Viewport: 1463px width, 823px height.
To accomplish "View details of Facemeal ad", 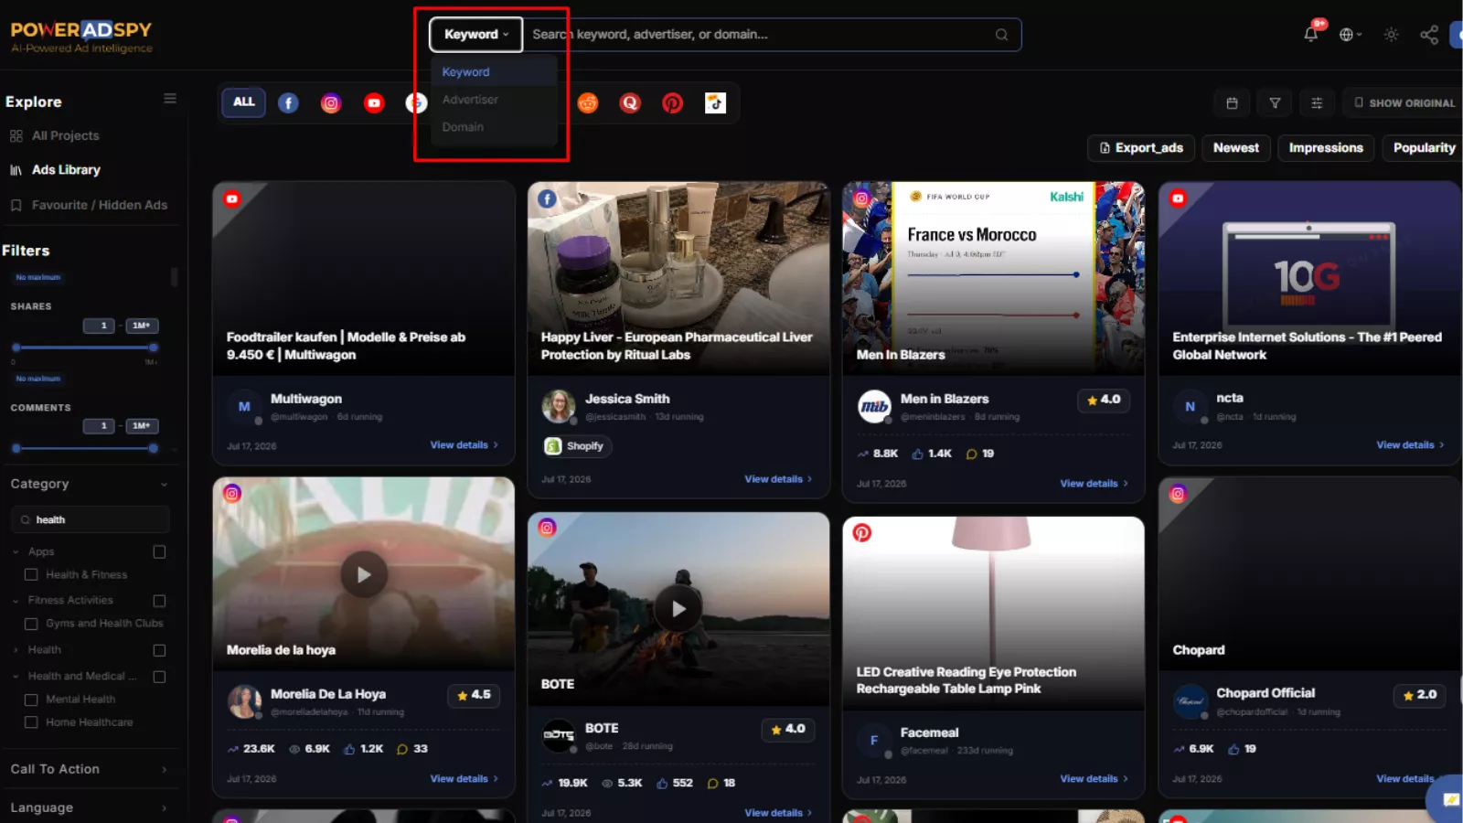I will click(x=1094, y=779).
